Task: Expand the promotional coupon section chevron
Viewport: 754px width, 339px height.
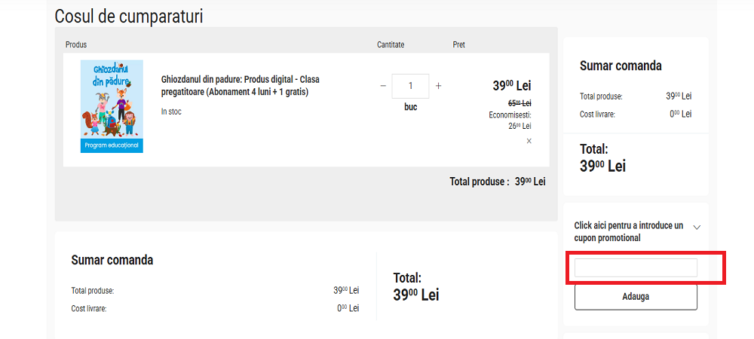Action: (x=697, y=227)
